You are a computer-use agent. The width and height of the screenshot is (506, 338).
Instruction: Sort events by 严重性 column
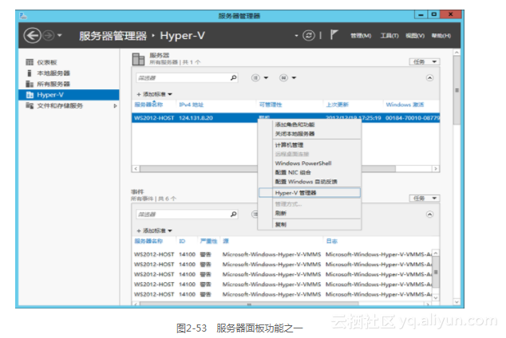pos(208,241)
